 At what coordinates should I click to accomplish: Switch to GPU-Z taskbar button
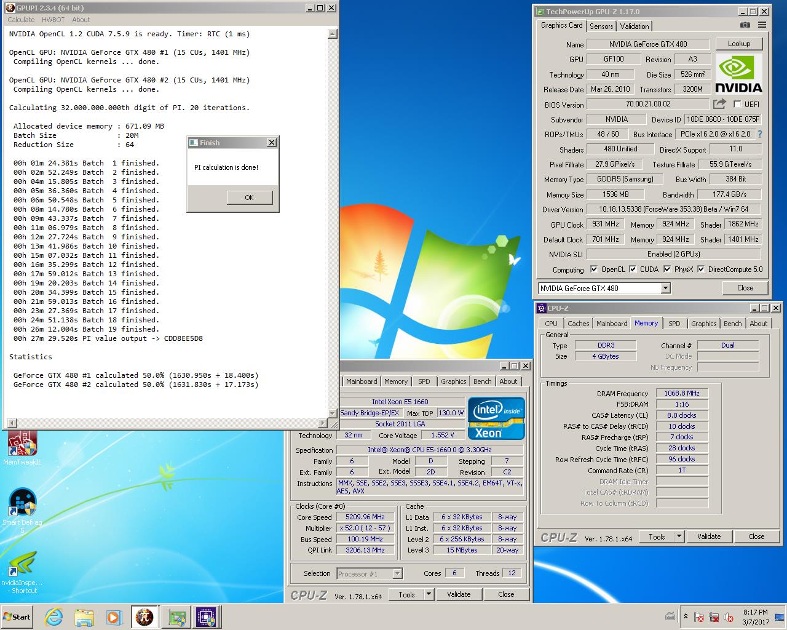(175, 617)
